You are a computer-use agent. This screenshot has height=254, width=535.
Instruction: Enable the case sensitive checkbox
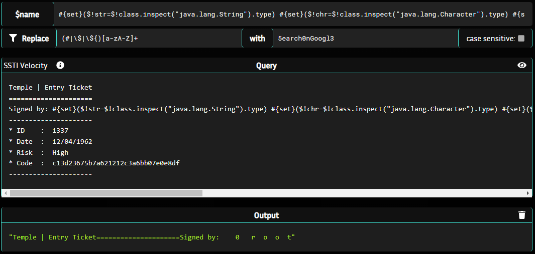[x=521, y=39]
